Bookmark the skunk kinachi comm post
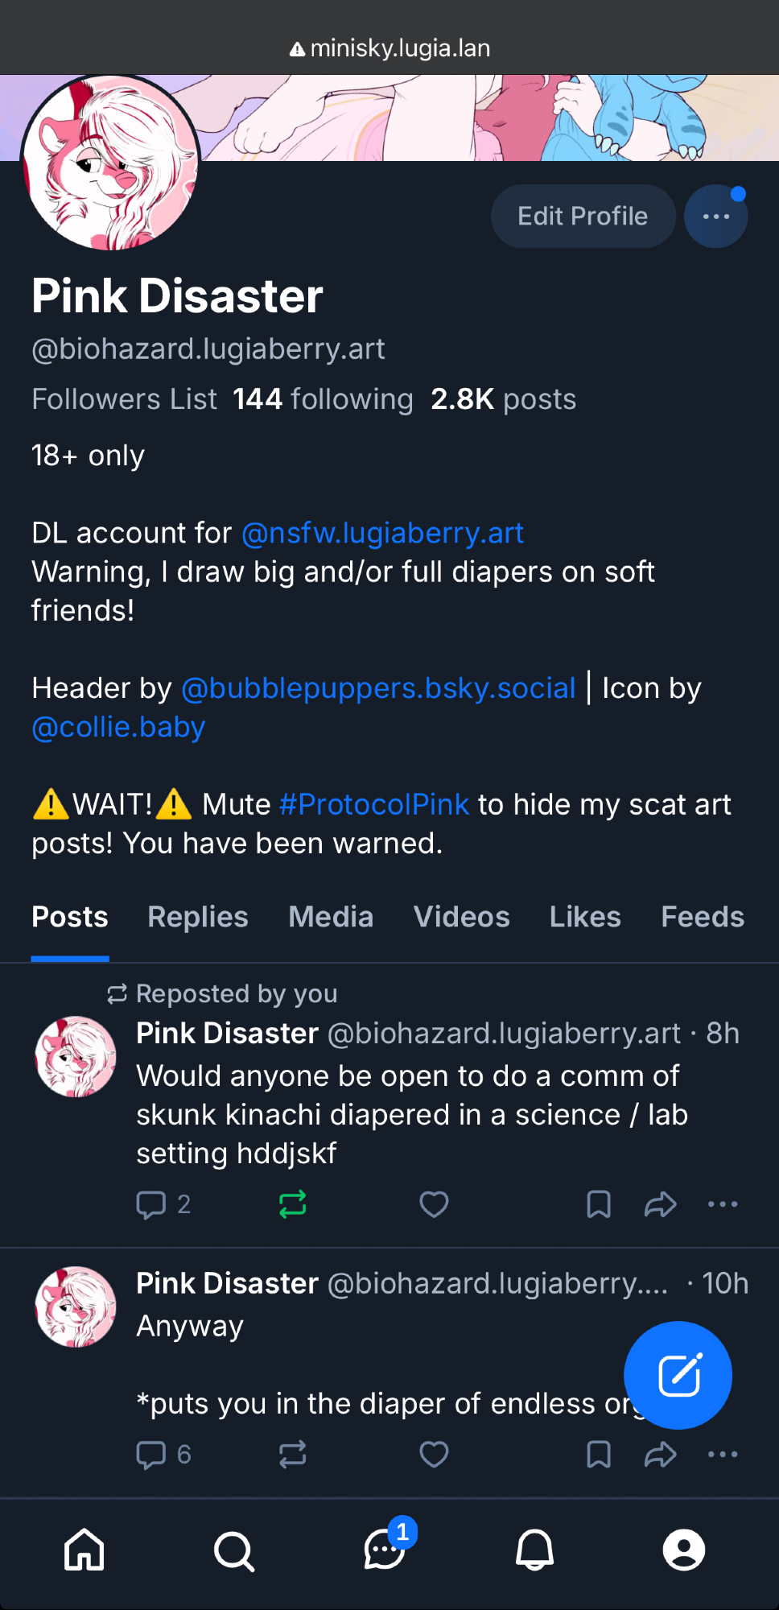Image resolution: width=779 pixels, height=1610 pixels. tap(599, 1204)
